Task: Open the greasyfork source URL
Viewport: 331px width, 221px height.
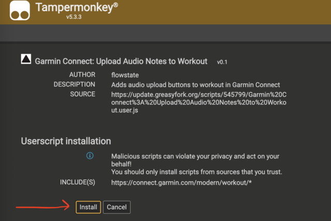Action: click(x=199, y=102)
